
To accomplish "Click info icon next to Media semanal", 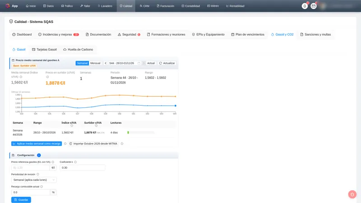I will [x=21, y=77].
